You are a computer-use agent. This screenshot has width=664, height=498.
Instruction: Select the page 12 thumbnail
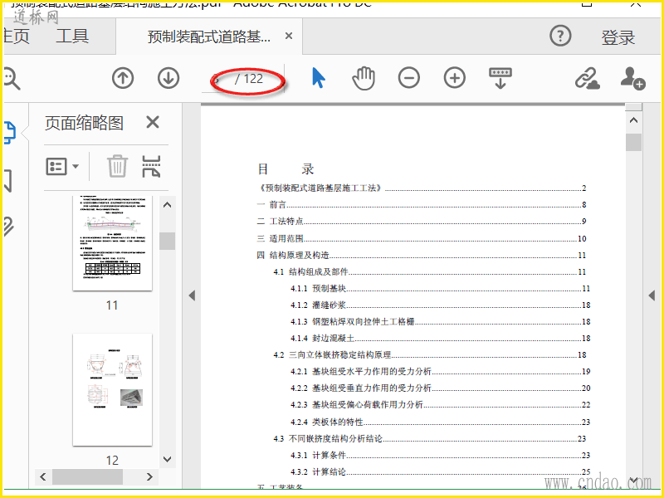112,389
